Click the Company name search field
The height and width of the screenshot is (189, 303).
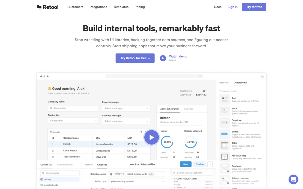(x=73, y=108)
